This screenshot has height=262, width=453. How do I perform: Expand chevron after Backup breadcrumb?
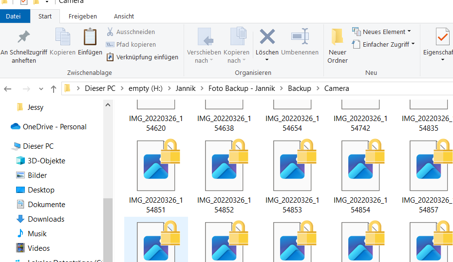click(x=318, y=88)
